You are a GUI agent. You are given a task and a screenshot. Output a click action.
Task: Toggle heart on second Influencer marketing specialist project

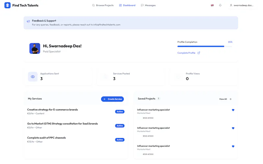point(233,128)
